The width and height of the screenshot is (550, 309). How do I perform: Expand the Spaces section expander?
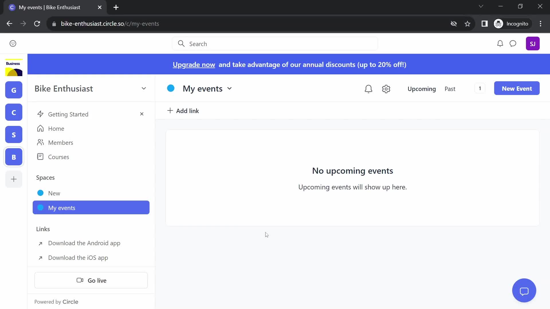tap(45, 177)
